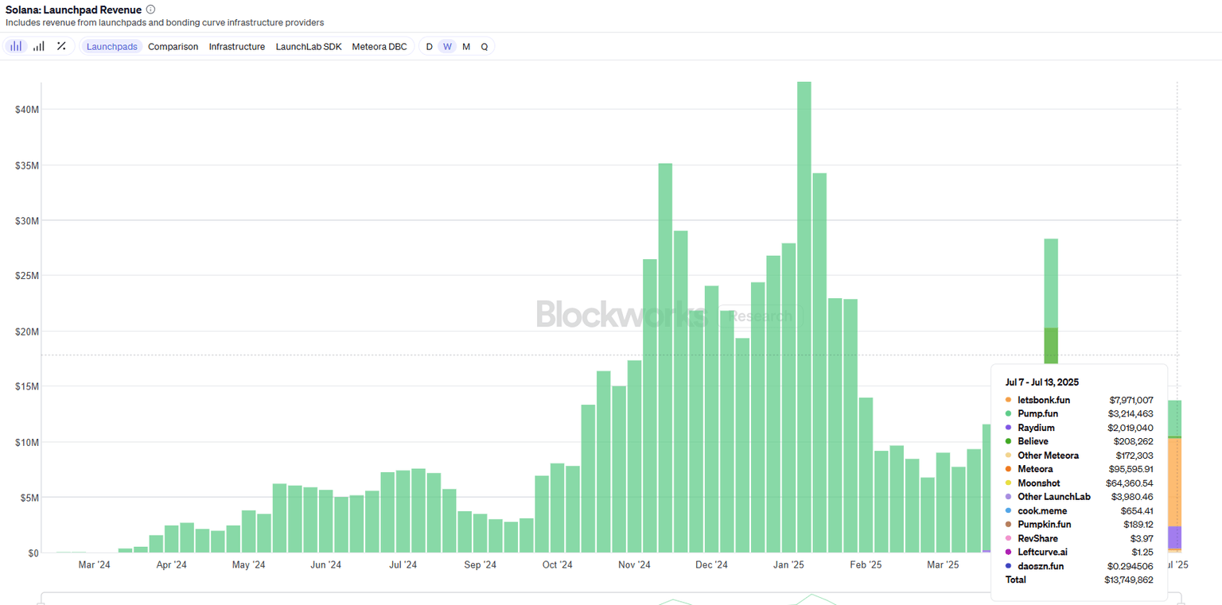Select the LaunchLab SDK tab
The image size is (1222, 605).
pyautogui.click(x=309, y=46)
